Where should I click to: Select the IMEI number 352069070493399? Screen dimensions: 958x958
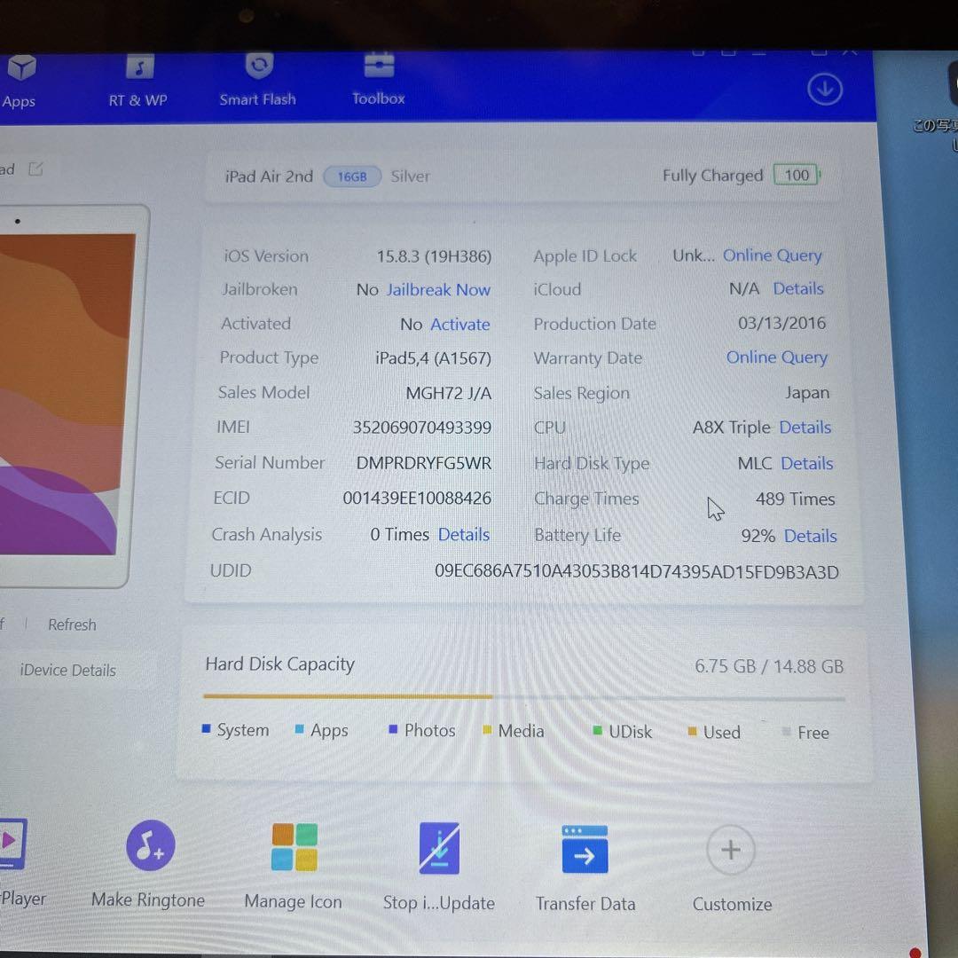(x=422, y=427)
